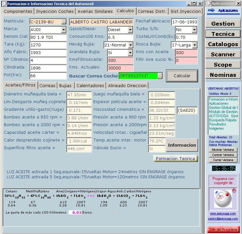
Task: Click the Cilindrada field
Action: tap(48, 68)
